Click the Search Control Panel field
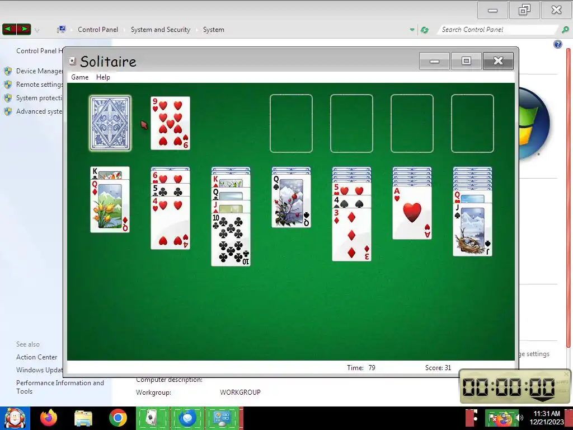This screenshot has width=573, height=430. point(497,30)
